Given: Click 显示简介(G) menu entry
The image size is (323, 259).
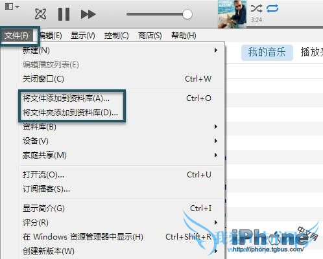Looking at the screenshot, I should (121, 208).
